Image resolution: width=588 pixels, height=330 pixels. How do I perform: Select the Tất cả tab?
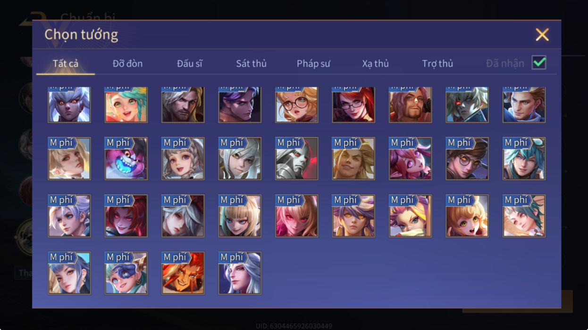pyautogui.click(x=66, y=64)
